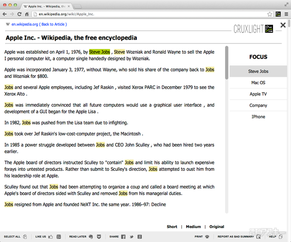The height and width of the screenshot is (242, 291).
Task: Click the browser page scrollbar thumb
Action: [x=289, y=24]
